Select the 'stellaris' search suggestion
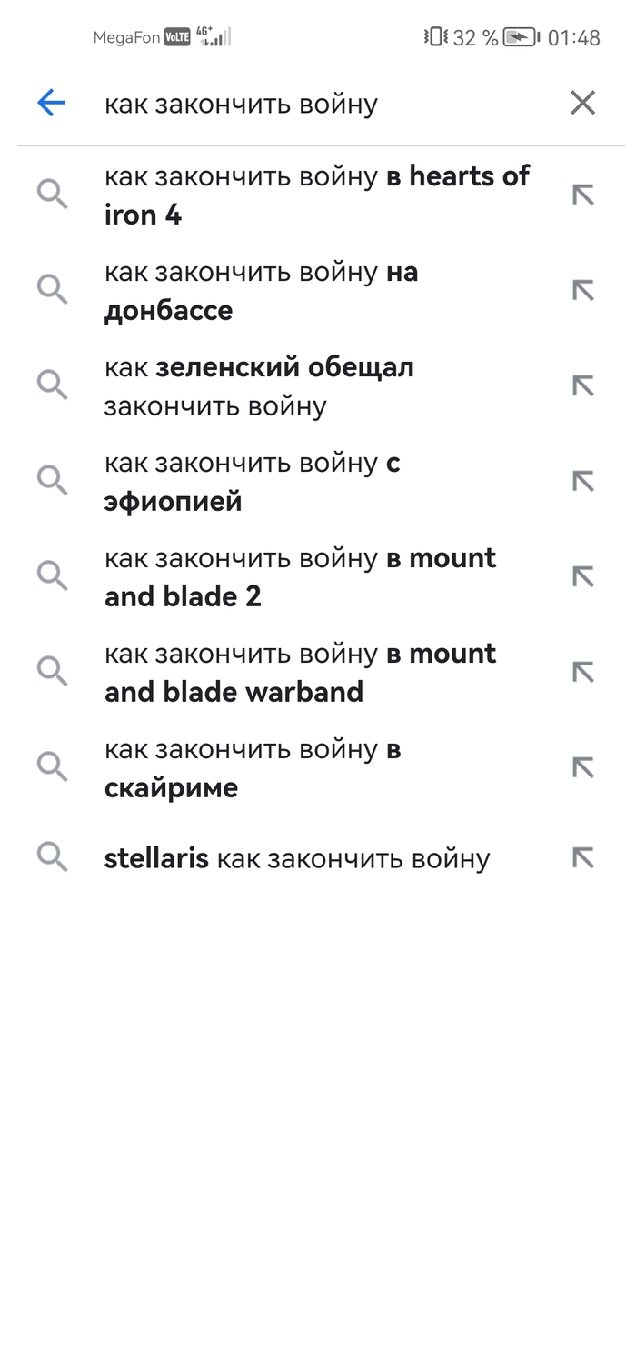This screenshot has width=636, height=1361. pyautogui.click(x=297, y=858)
